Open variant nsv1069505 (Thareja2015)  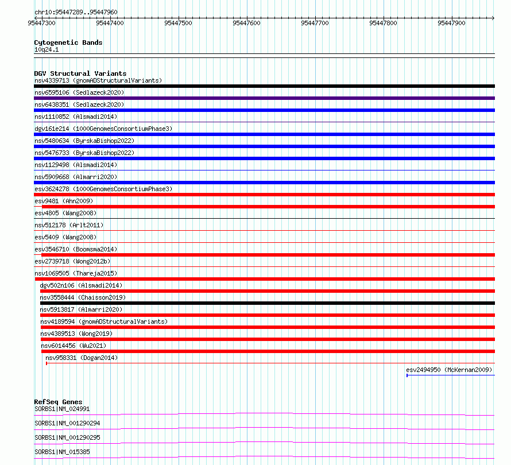coord(76,273)
